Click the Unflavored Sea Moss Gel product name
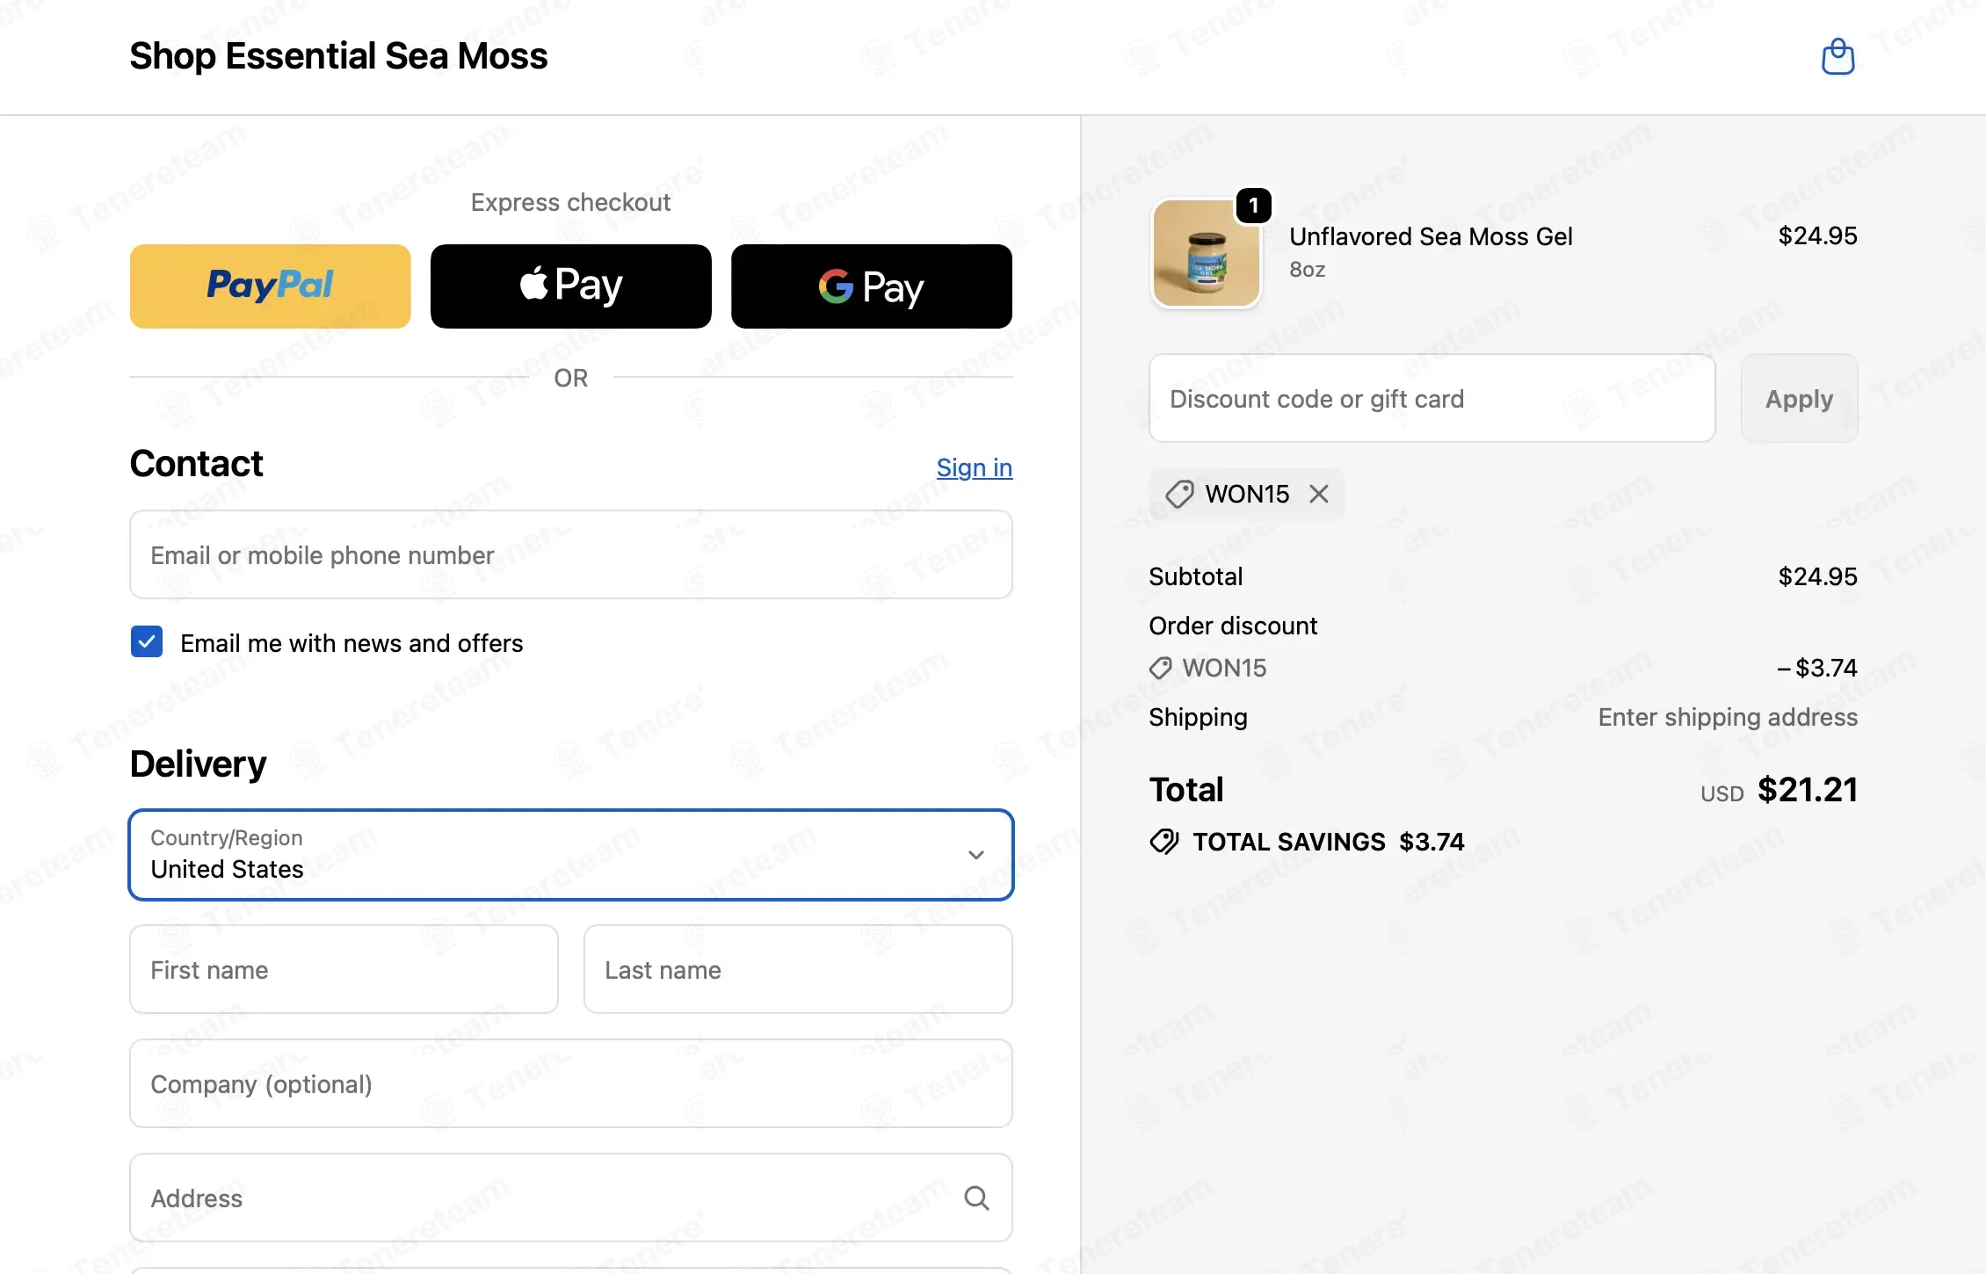1986x1274 pixels. [1431, 236]
